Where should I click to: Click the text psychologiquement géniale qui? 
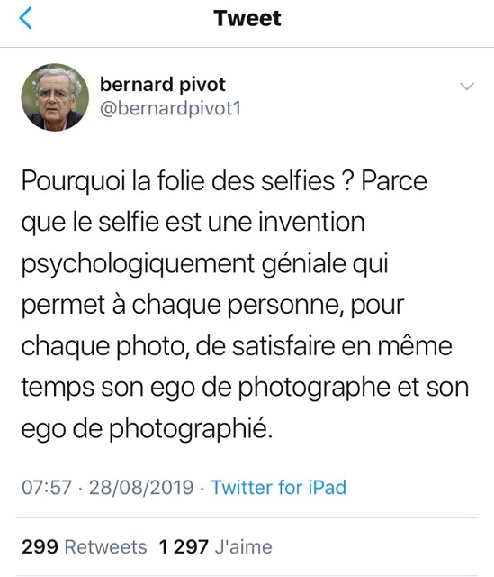[x=205, y=264]
